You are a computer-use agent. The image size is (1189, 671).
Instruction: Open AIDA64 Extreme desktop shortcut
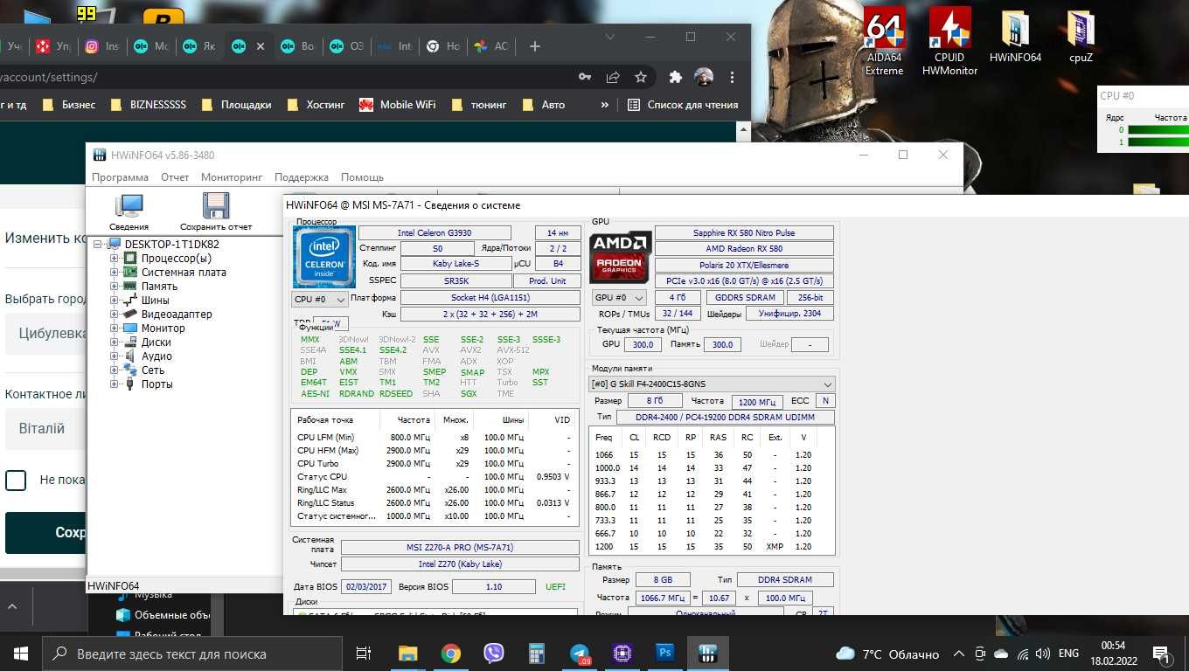click(884, 40)
